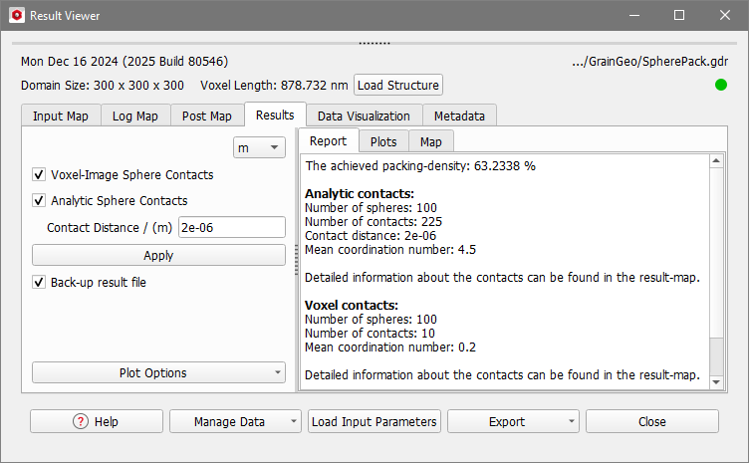Click the green status indicator dot
Screen dimensions: 749x463
point(721,85)
